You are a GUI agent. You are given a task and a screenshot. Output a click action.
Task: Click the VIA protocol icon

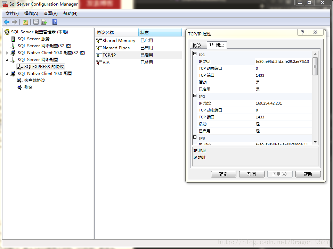coord(99,63)
